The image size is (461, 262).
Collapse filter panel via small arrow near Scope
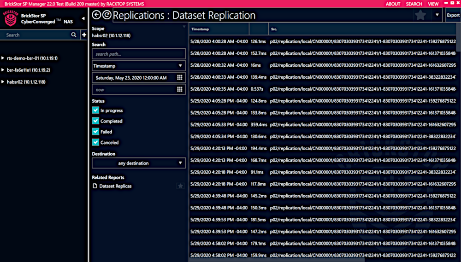click(184, 27)
